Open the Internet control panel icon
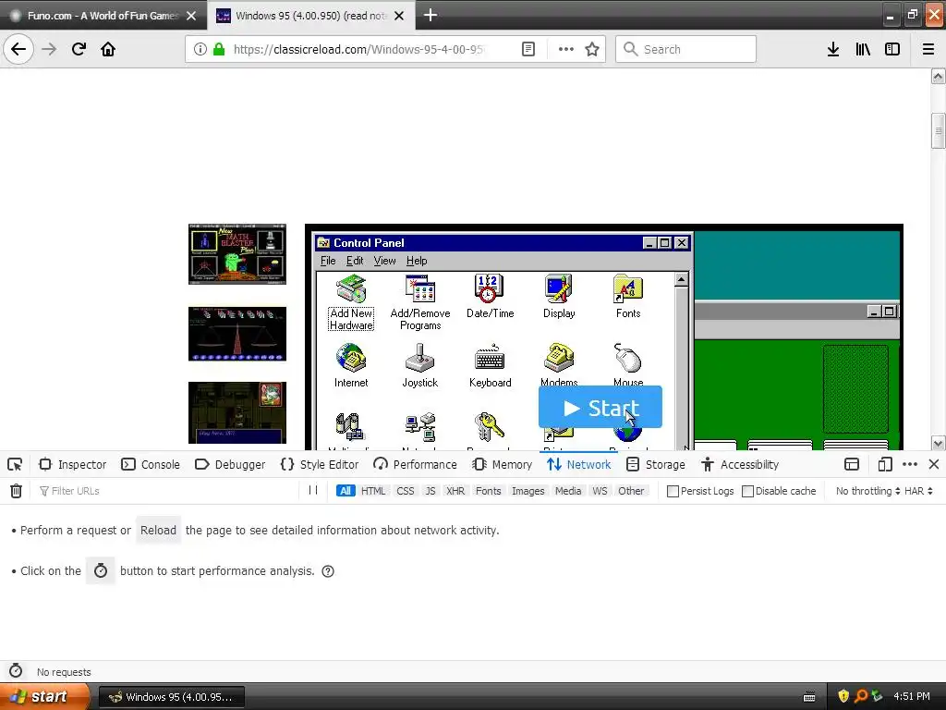The width and height of the screenshot is (946, 710). [x=351, y=365]
